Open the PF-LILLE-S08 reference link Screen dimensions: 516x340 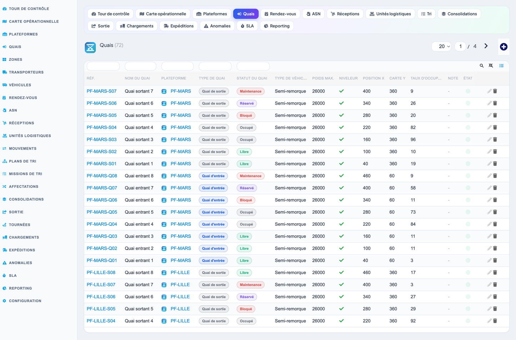(x=101, y=272)
